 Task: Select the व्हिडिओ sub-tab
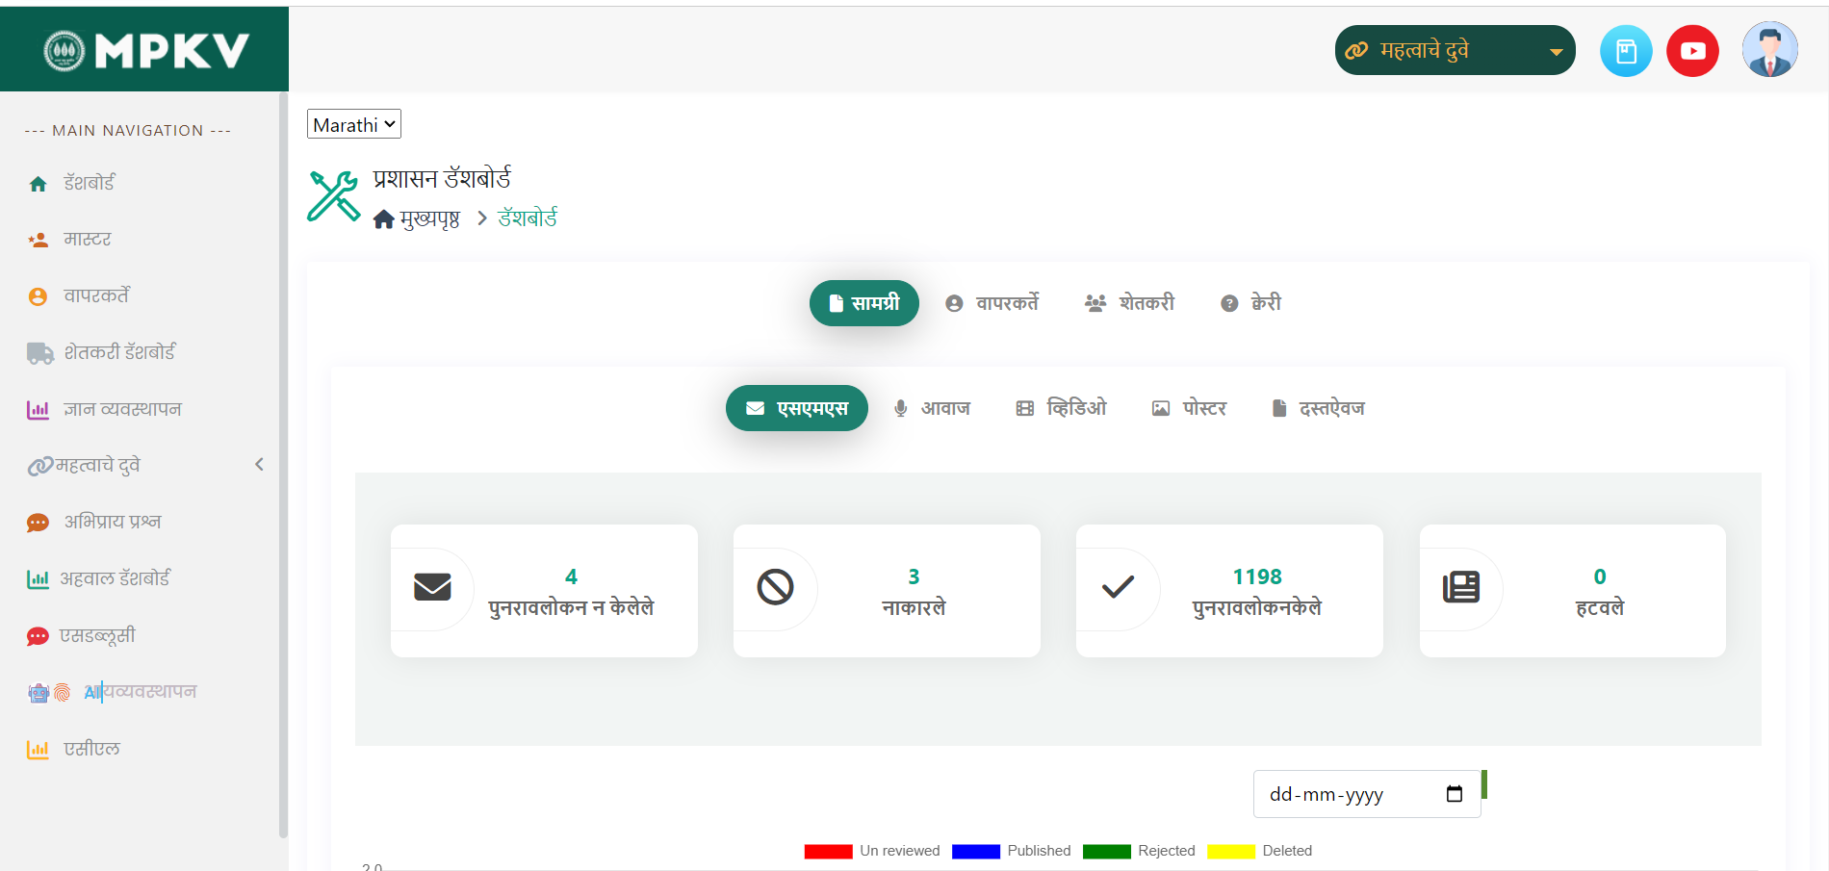click(x=1061, y=408)
